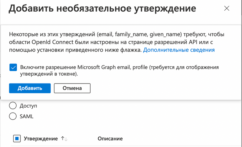The image size is (242, 147).
Task: Click the ascending sort arrow beside Утверждение
Action: [x=63, y=139]
